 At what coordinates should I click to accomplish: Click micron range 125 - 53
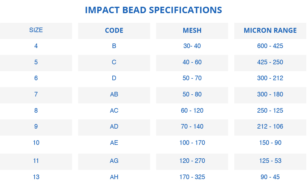point(270,160)
